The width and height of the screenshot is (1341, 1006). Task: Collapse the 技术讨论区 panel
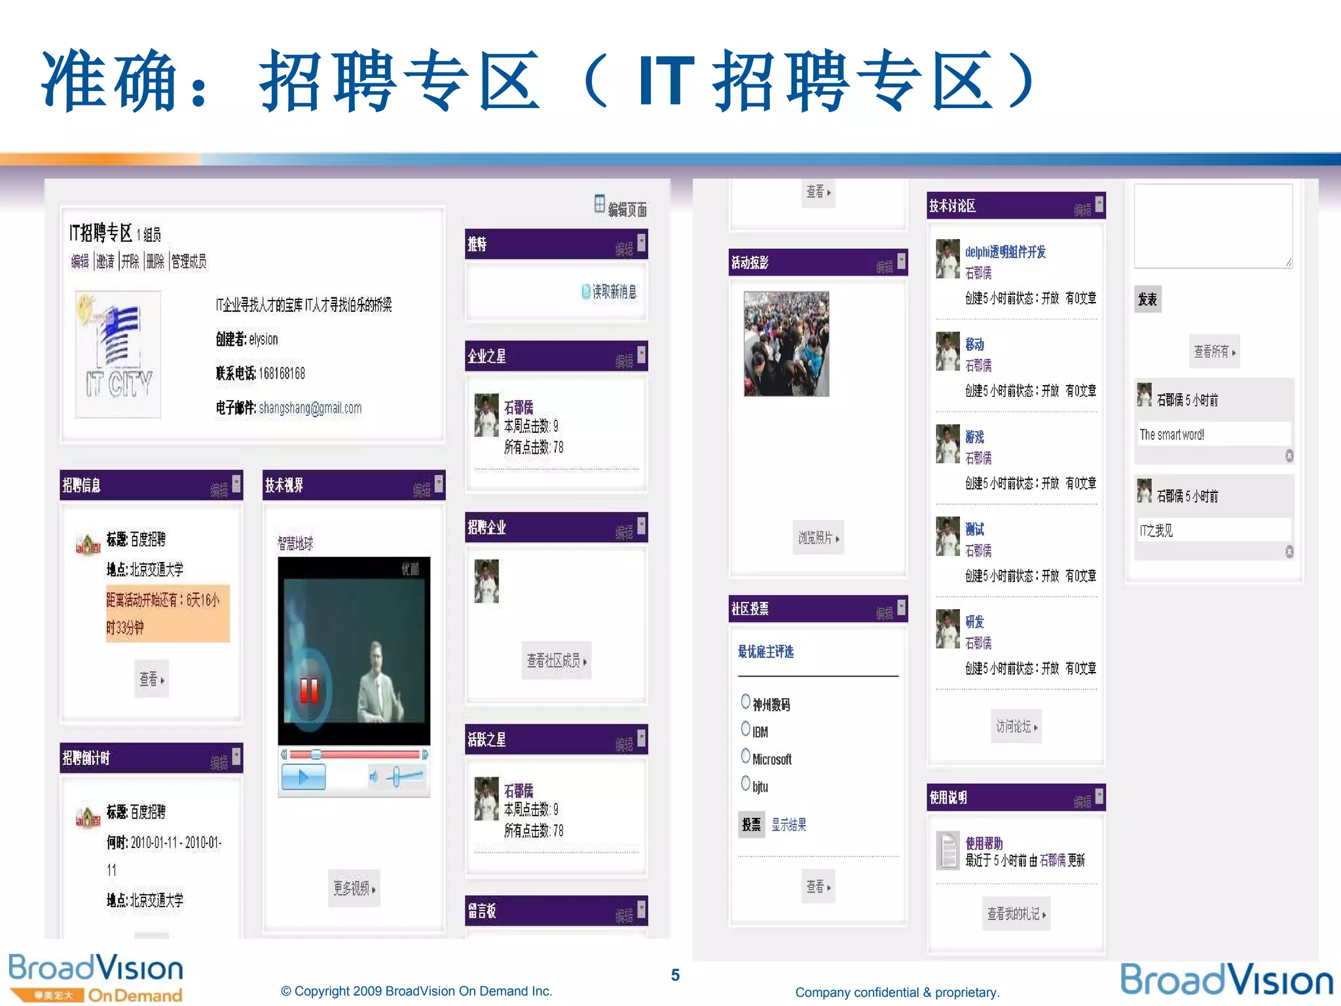point(1100,204)
